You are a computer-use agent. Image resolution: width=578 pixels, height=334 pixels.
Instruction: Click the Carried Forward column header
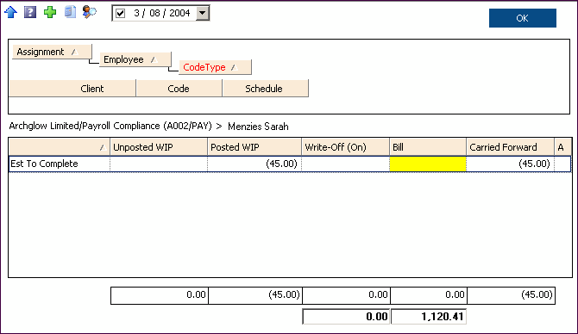pyautogui.click(x=510, y=147)
